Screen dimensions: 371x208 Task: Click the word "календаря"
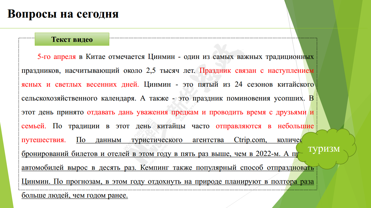[119, 99]
